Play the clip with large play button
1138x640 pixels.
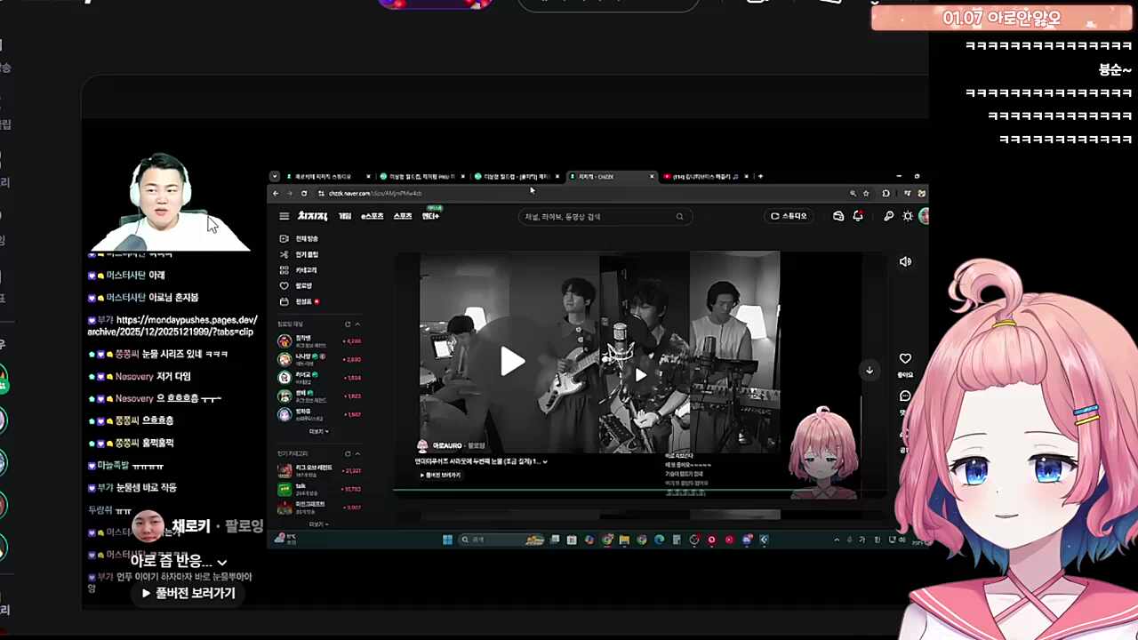pos(512,362)
